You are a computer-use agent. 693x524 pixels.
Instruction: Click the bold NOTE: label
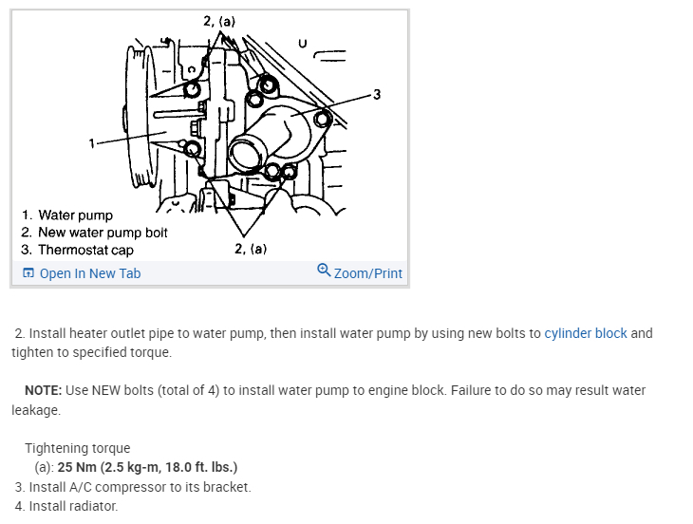point(43,390)
